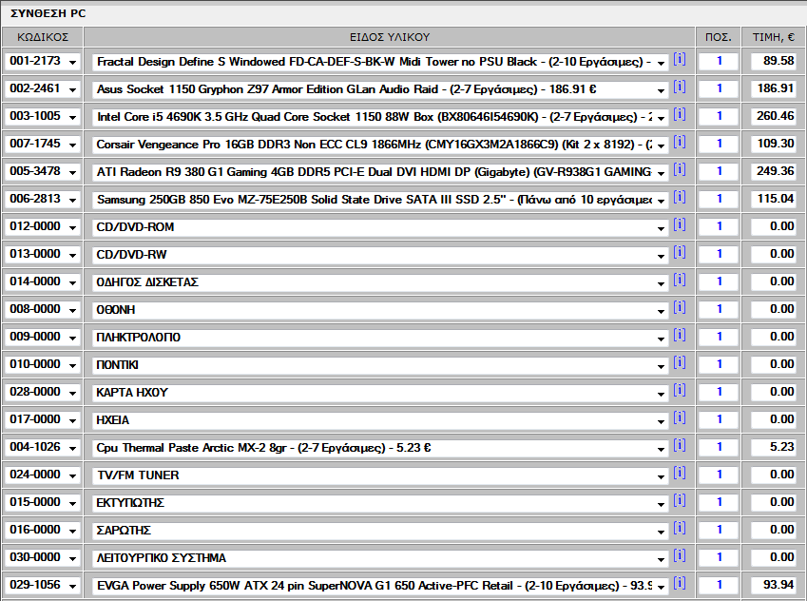Click info icon in the CD/DVD-RW row

coord(680,252)
